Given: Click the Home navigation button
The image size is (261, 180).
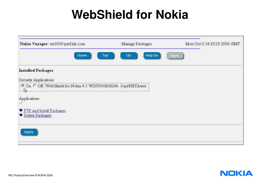Looking at the screenshot, I should [82, 55].
